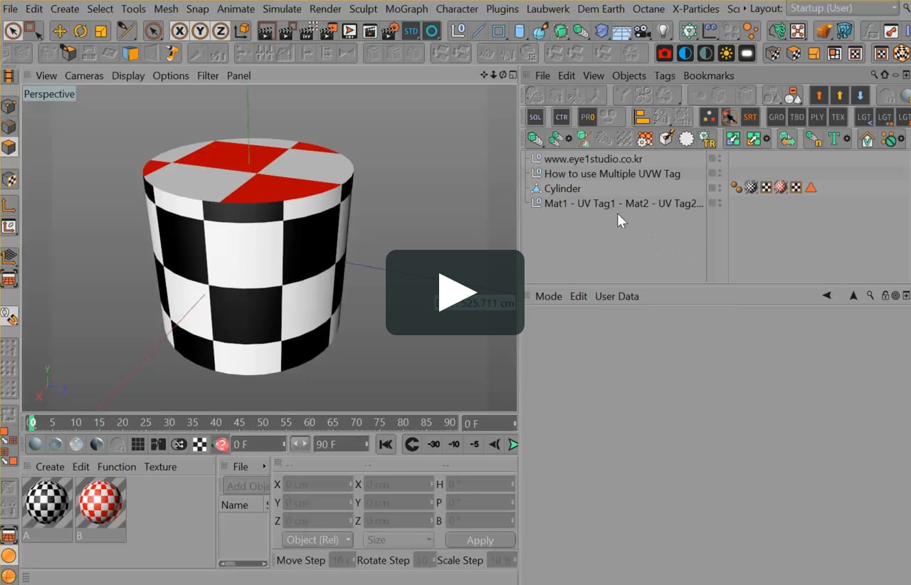
Task: Click the Light bulb icon
Action: pyautogui.click(x=663, y=31)
